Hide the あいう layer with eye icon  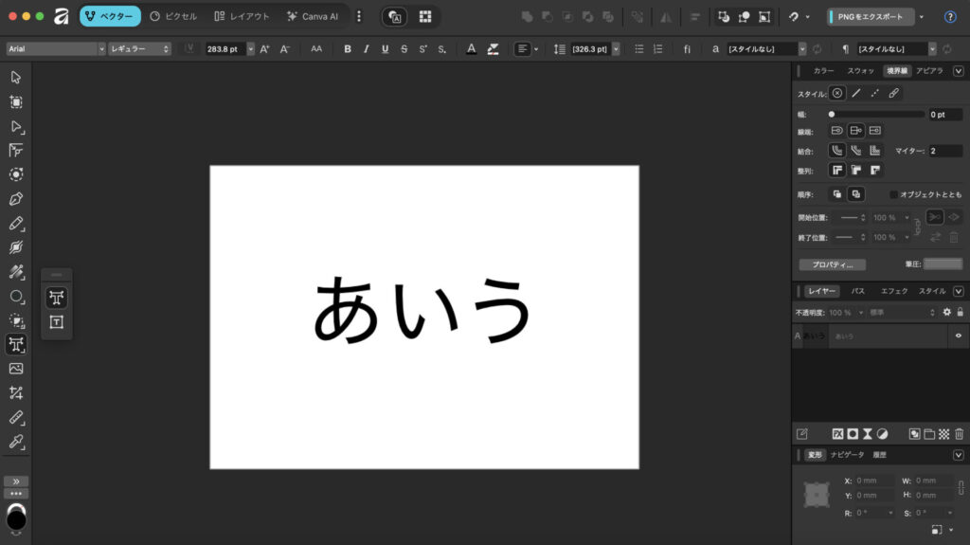pos(959,336)
